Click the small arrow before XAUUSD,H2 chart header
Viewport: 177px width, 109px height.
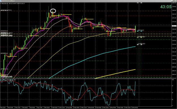coord(1,3)
